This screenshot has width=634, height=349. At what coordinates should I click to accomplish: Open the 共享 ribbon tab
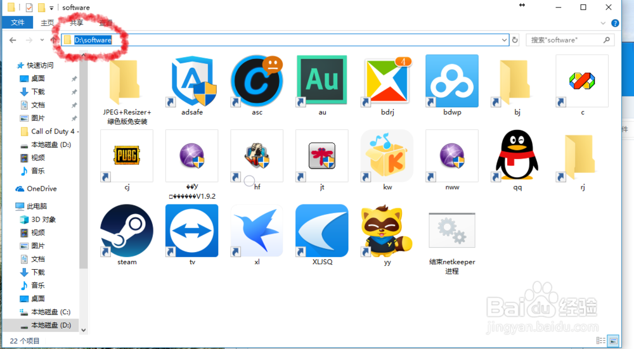(77, 23)
